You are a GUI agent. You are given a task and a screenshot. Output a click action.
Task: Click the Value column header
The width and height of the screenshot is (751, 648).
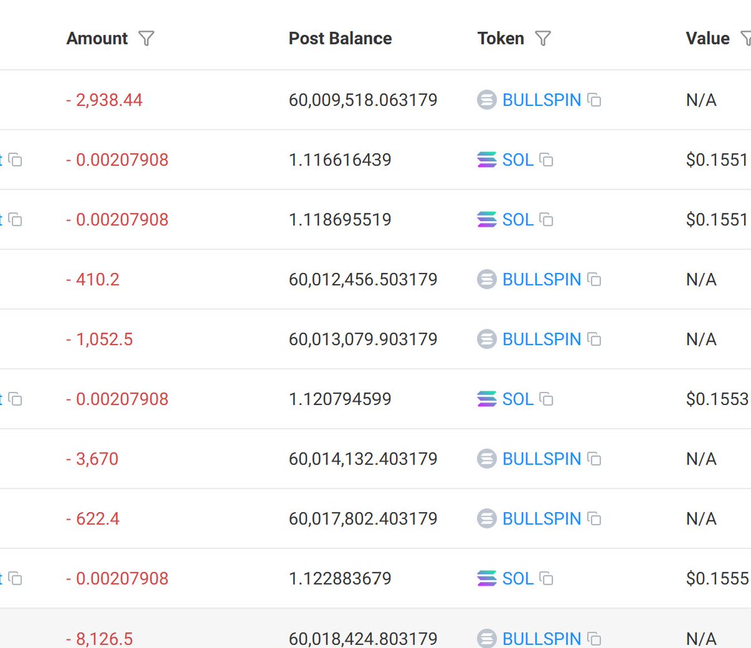coord(708,39)
